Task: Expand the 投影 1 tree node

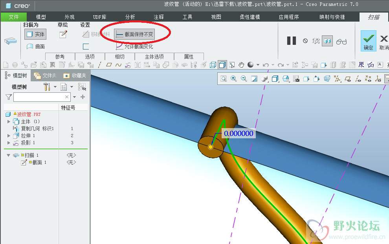Action: click(x=9, y=143)
